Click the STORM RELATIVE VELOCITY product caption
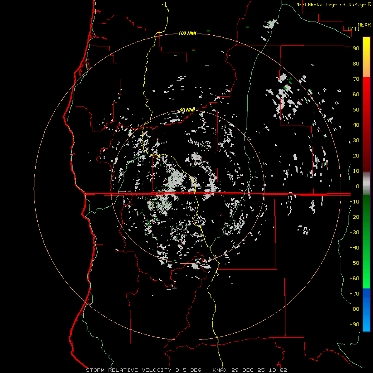This screenshot has height=373, width=373. 128,370
